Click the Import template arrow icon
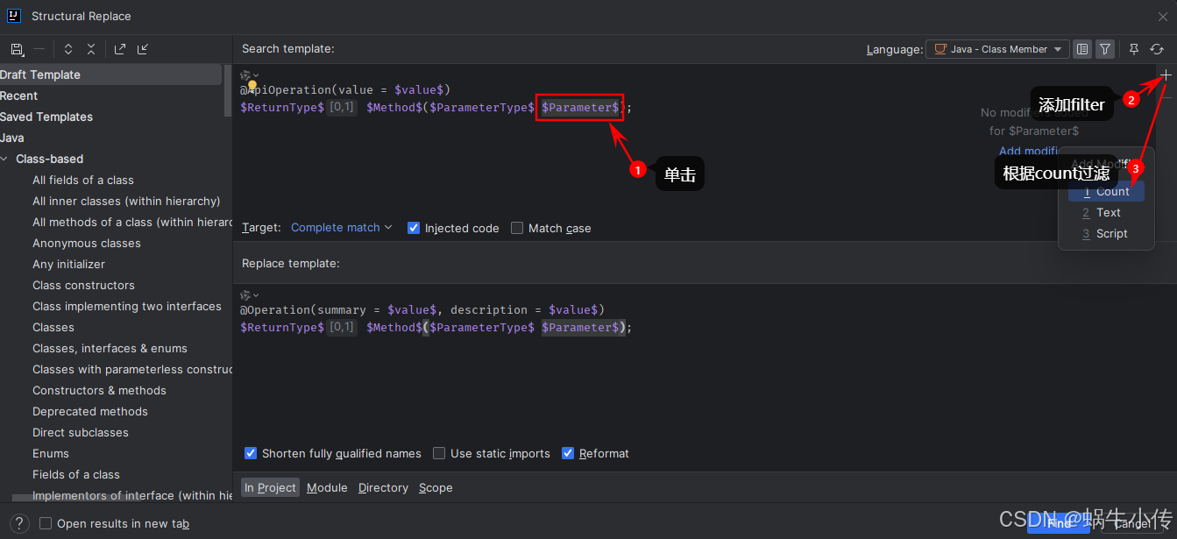1177x539 pixels. click(143, 49)
